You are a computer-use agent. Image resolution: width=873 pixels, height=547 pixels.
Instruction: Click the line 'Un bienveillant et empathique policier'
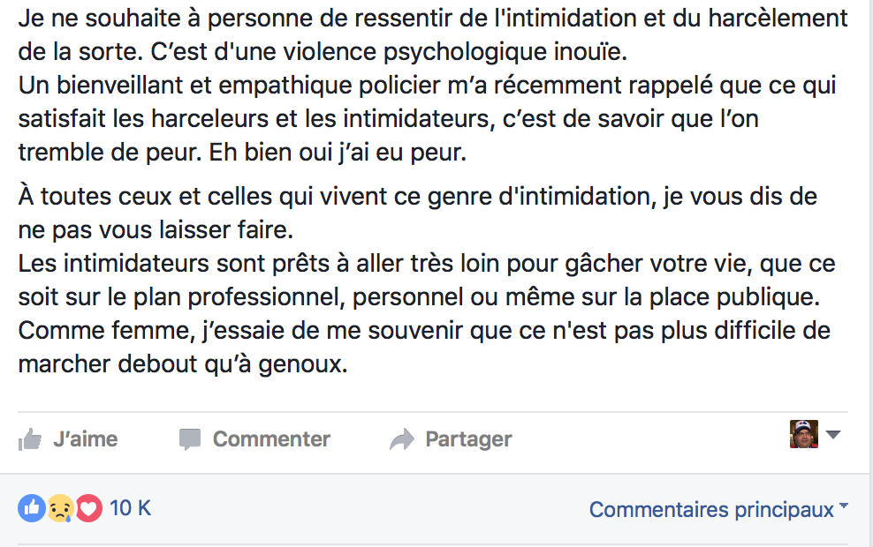click(x=427, y=85)
